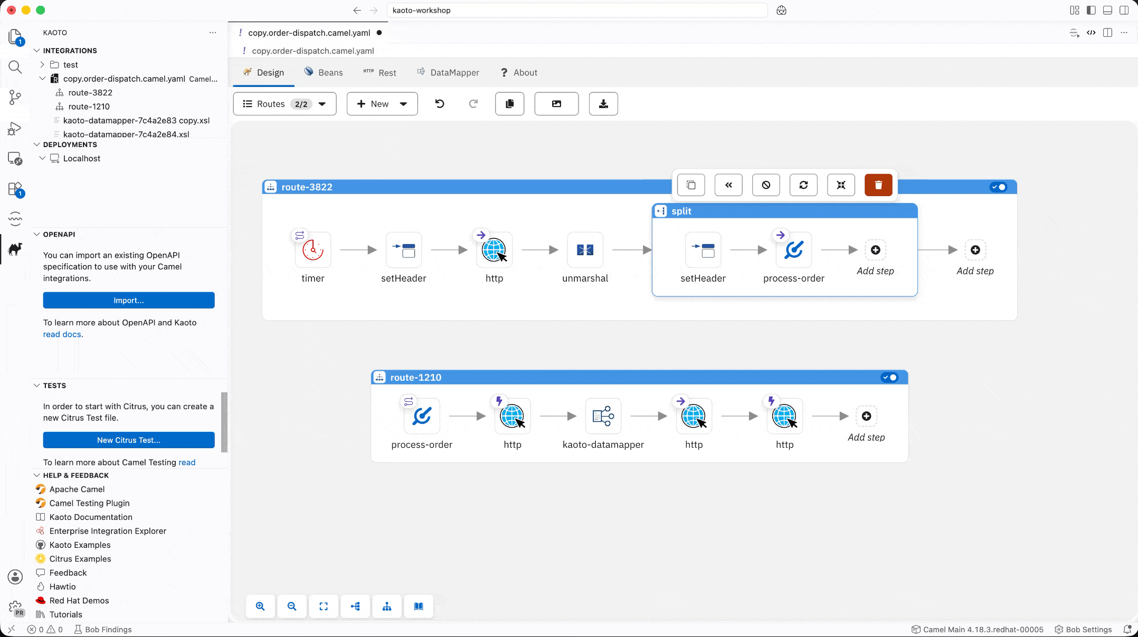Collapse the TESTS section
The width and height of the screenshot is (1138, 637).
point(37,385)
